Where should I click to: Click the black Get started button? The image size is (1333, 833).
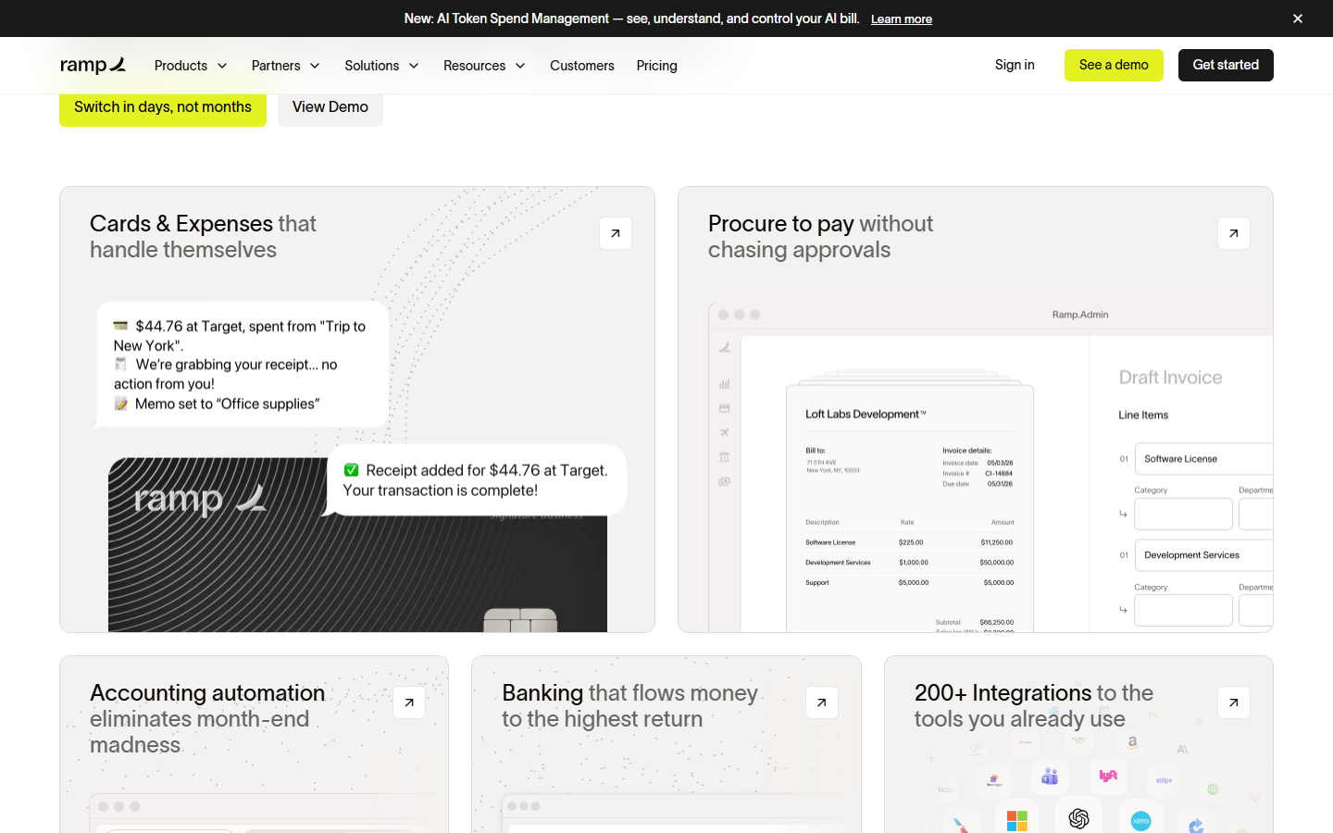click(x=1226, y=65)
